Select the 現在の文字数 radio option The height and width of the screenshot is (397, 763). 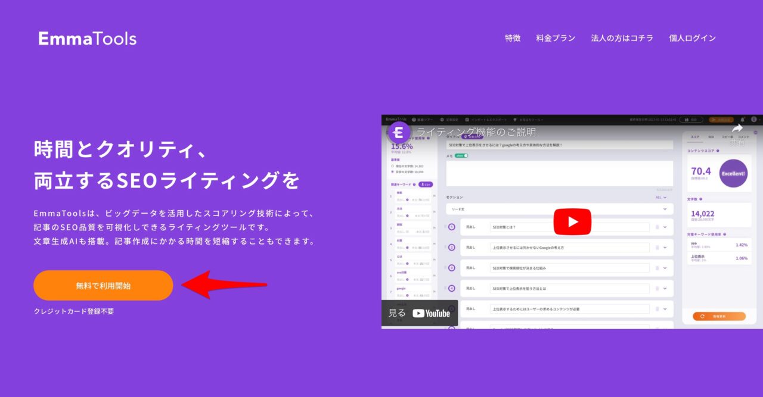tap(392, 167)
